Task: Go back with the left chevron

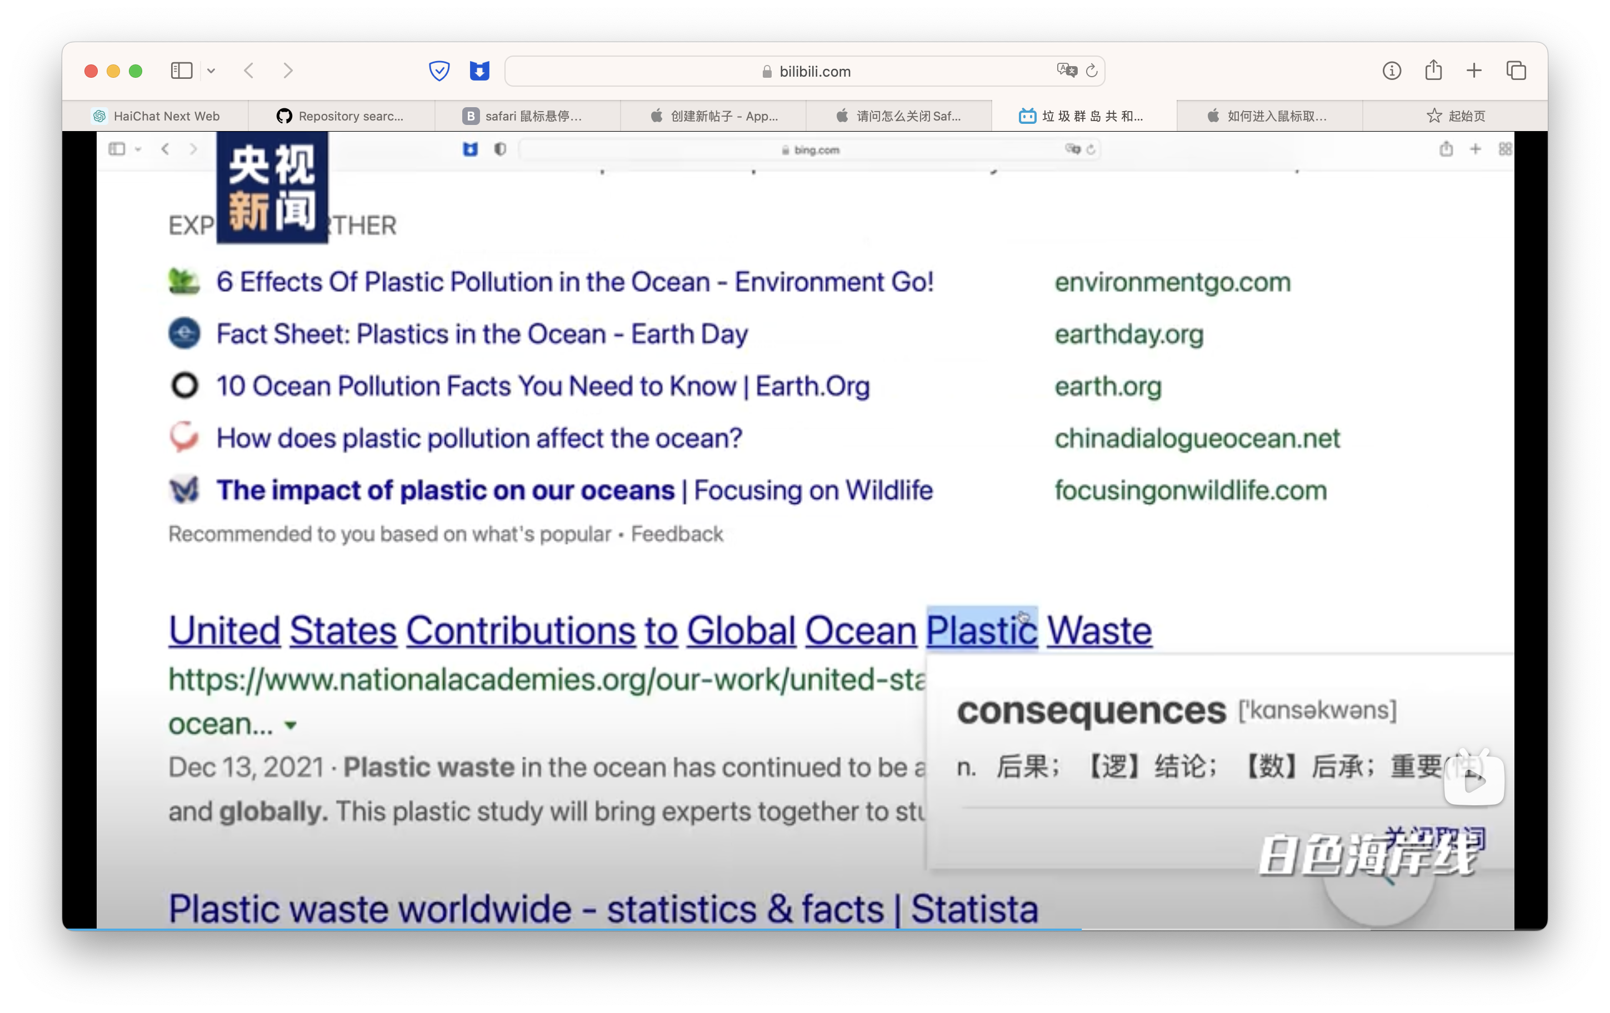Action: (x=249, y=71)
